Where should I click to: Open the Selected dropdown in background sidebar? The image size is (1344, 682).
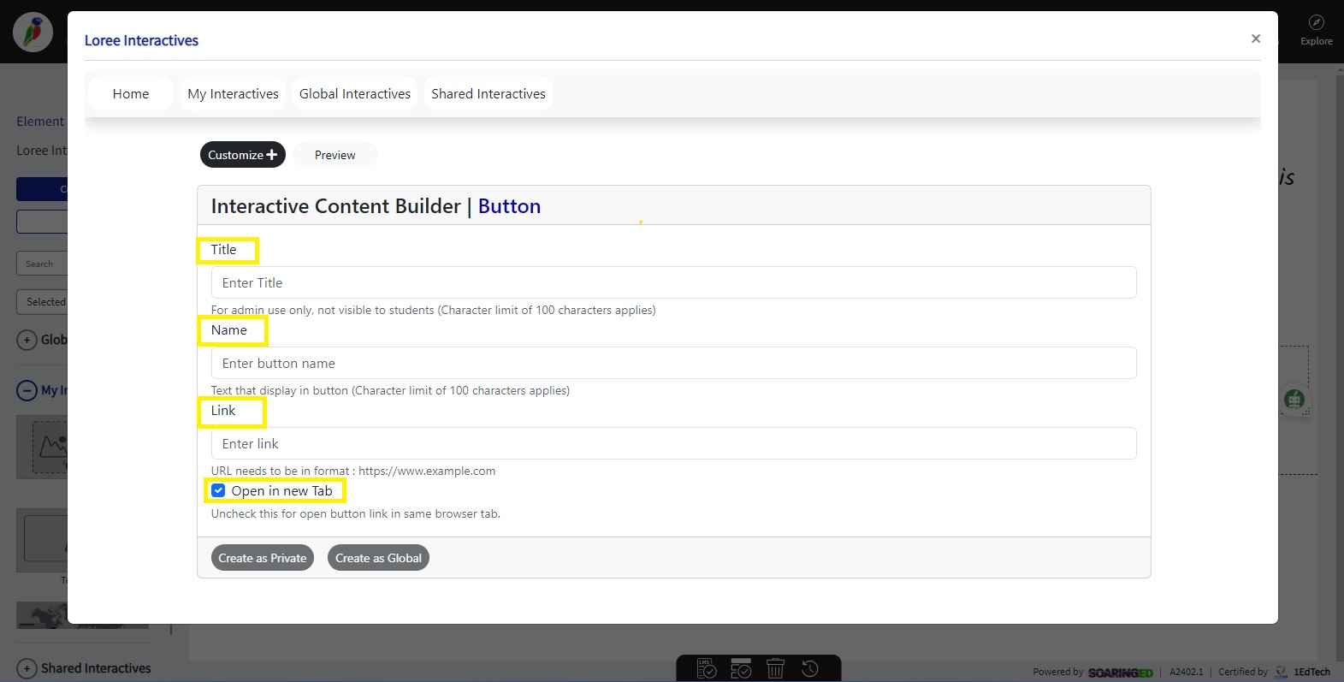click(x=42, y=302)
